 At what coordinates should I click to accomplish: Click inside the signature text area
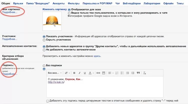point(105,87)
